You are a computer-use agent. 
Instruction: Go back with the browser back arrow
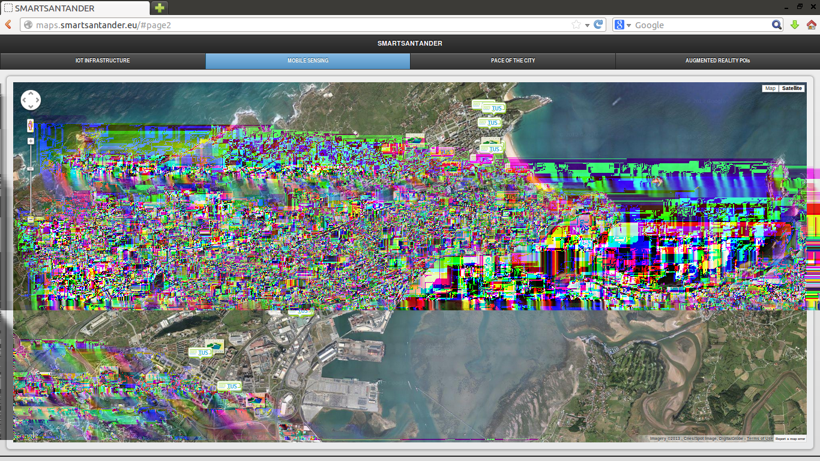coord(8,25)
